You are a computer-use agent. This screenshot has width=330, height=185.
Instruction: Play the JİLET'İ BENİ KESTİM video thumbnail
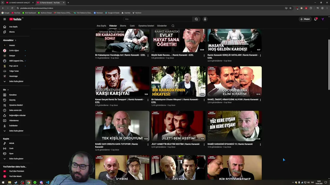178,126
